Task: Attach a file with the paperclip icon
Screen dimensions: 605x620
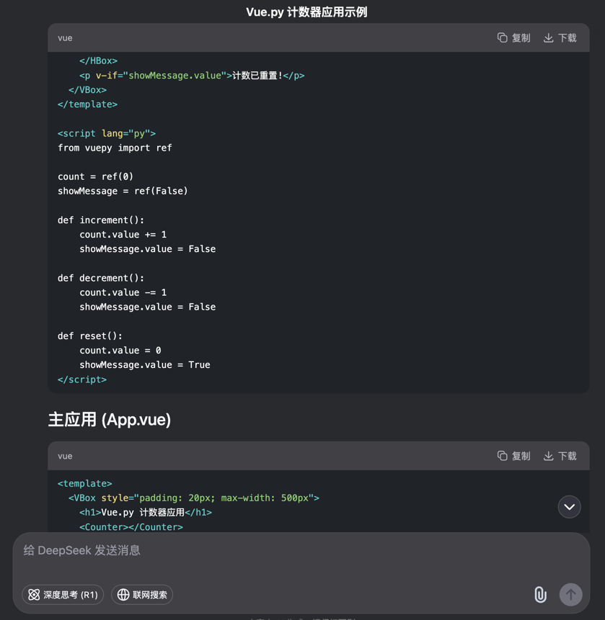Action: coord(540,594)
